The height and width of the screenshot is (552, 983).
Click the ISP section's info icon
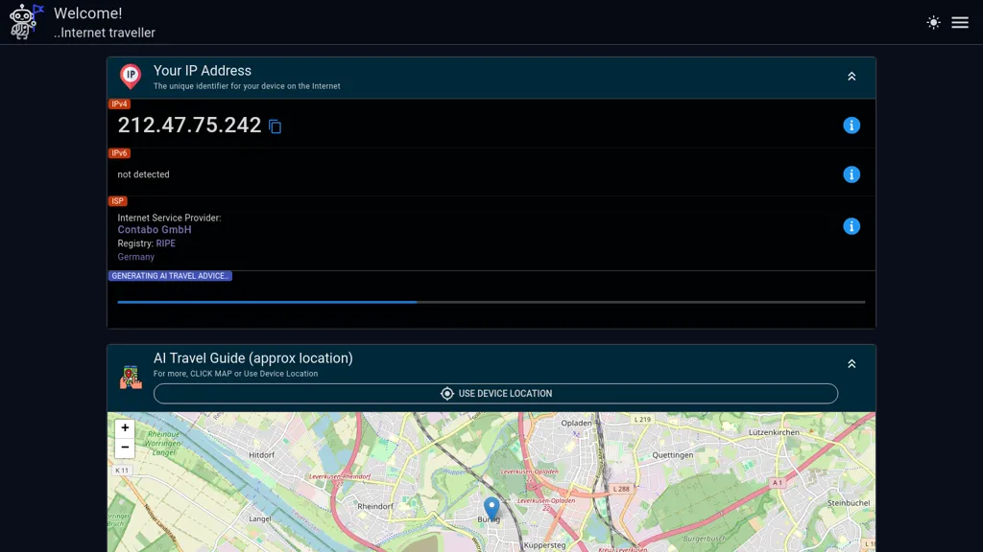coord(851,226)
